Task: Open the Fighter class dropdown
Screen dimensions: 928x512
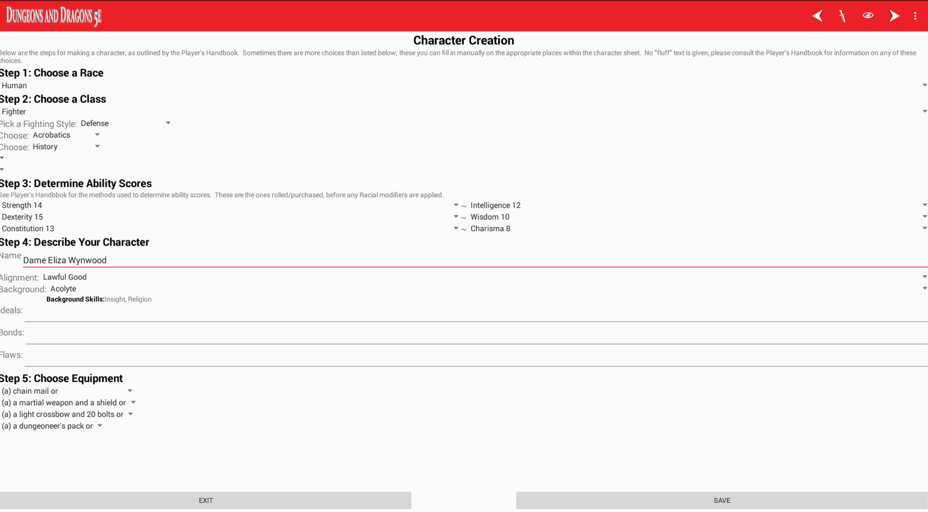Action: coord(463,112)
